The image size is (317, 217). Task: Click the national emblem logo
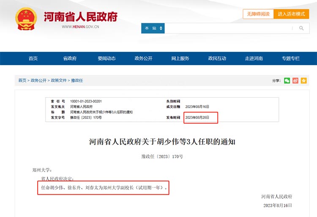click(x=26, y=19)
